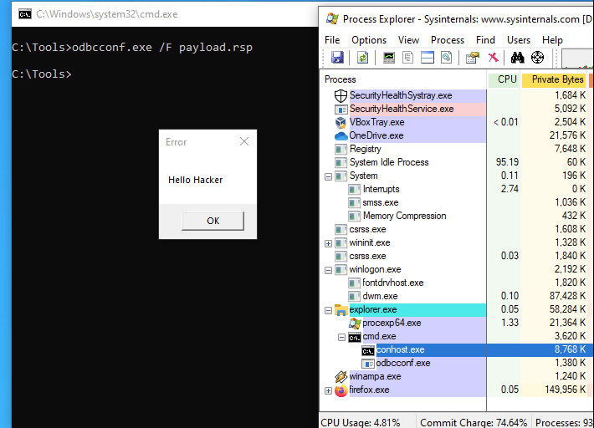This screenshot has width=594, height=428.
Task: Click OK in the Error dialog
Action: tap(213, 221)
